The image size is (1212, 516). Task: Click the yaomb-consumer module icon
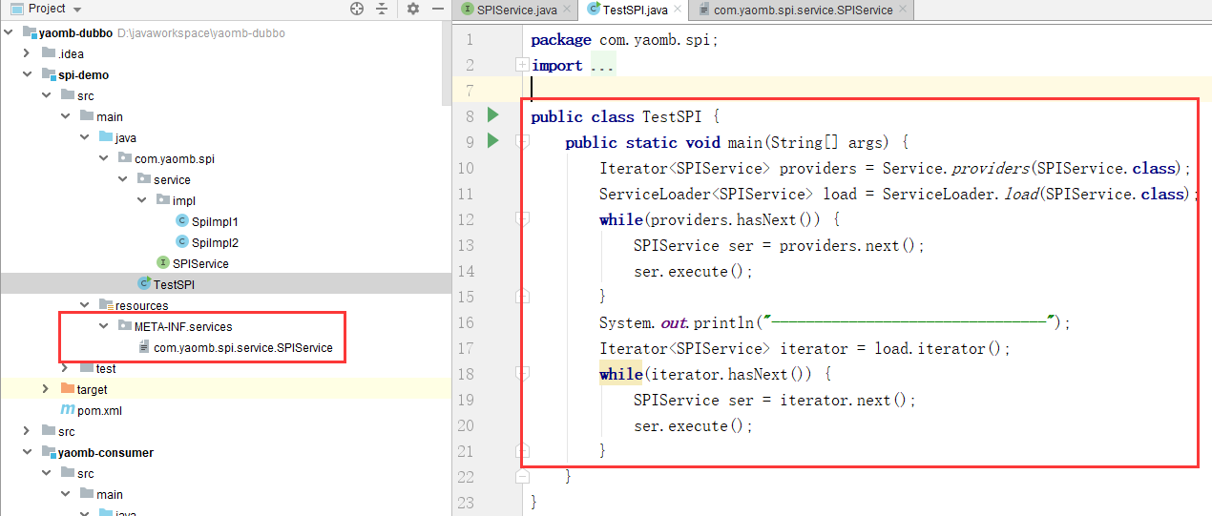pyautogui.click(x=49, y=452)
